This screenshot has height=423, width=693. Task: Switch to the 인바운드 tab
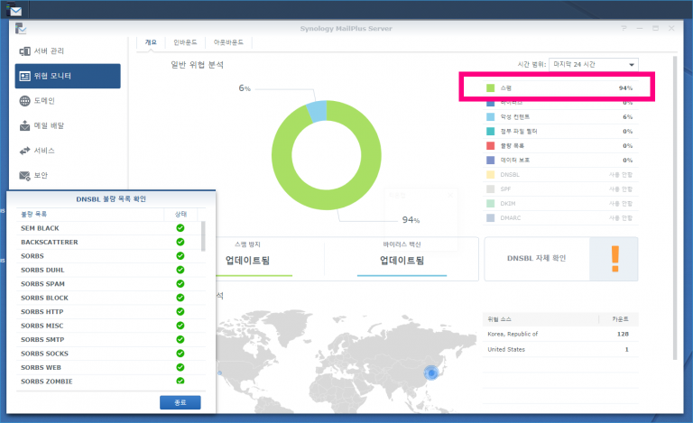[186, 42]
